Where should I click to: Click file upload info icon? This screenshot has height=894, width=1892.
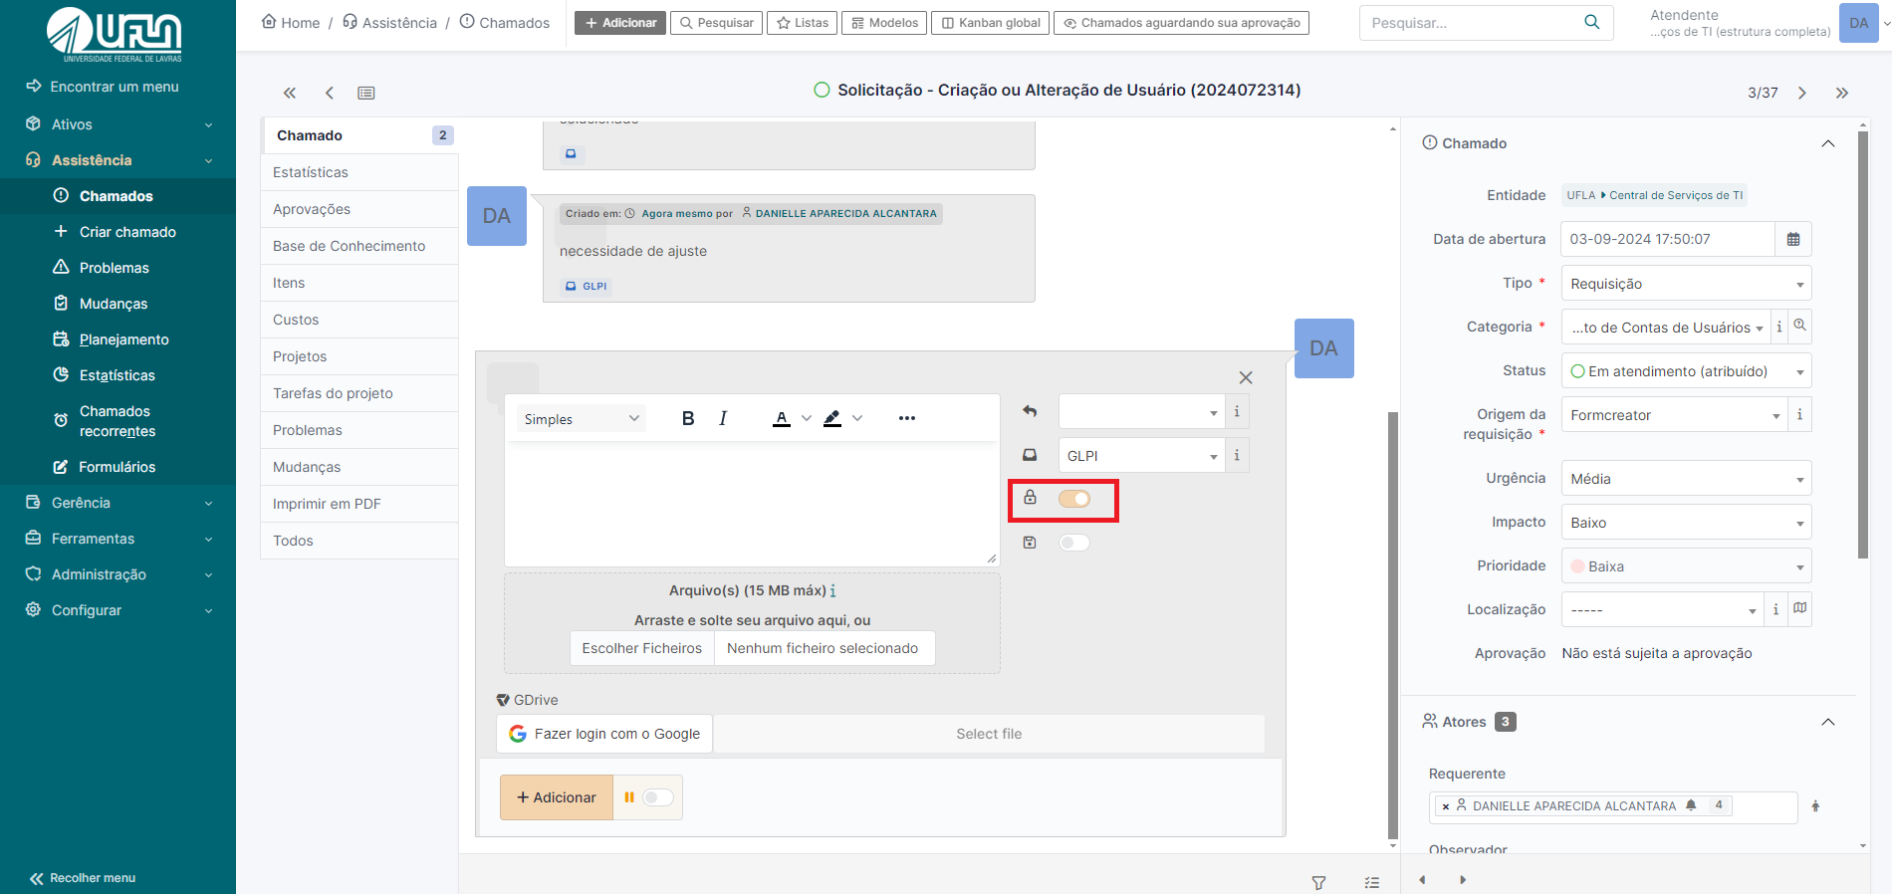click(x=832, y=591)
